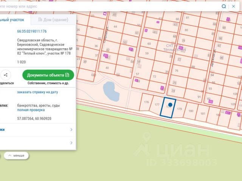Click cadastral number 66:35:0219011:176 link
The image size is (242, 181).
pyautogui.click(x=32, y=31)
